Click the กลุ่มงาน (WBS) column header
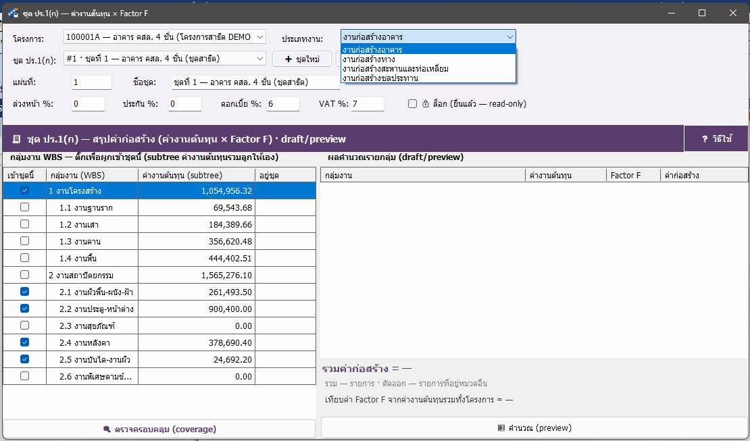750x441 pixels. (92, 175)
